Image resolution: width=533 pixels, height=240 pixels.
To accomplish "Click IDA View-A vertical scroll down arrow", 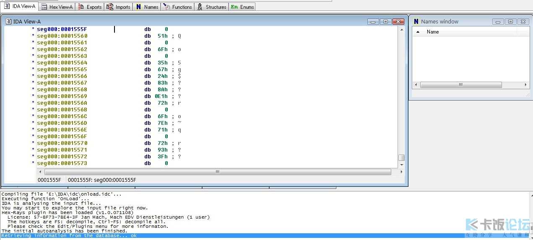I will [x=401, y=165].
